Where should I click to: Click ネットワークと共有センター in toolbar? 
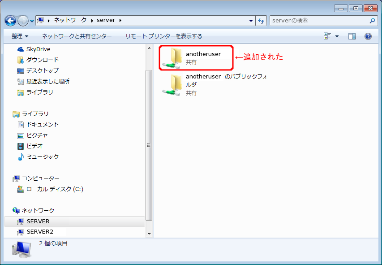77,36
